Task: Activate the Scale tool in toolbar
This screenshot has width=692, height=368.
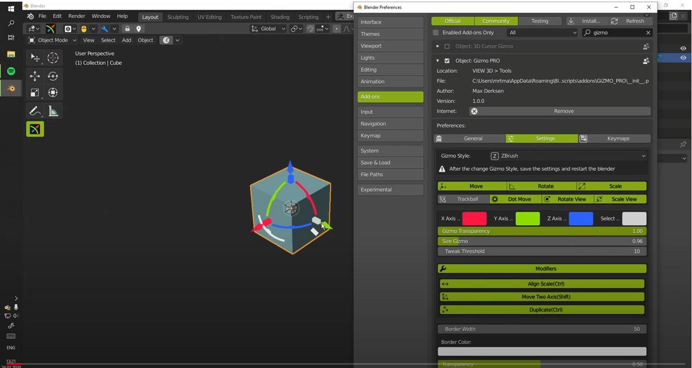Action: coord(35,93)
